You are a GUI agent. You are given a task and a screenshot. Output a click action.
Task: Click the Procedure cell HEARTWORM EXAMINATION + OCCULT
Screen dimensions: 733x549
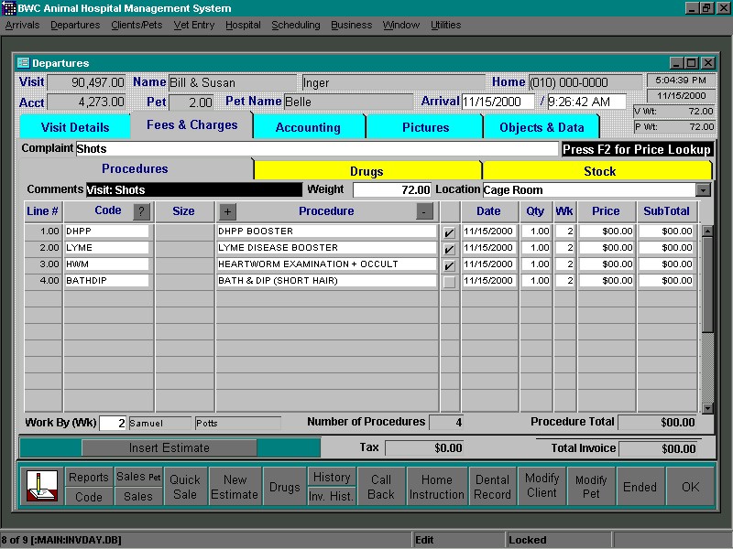pos(326,264)
